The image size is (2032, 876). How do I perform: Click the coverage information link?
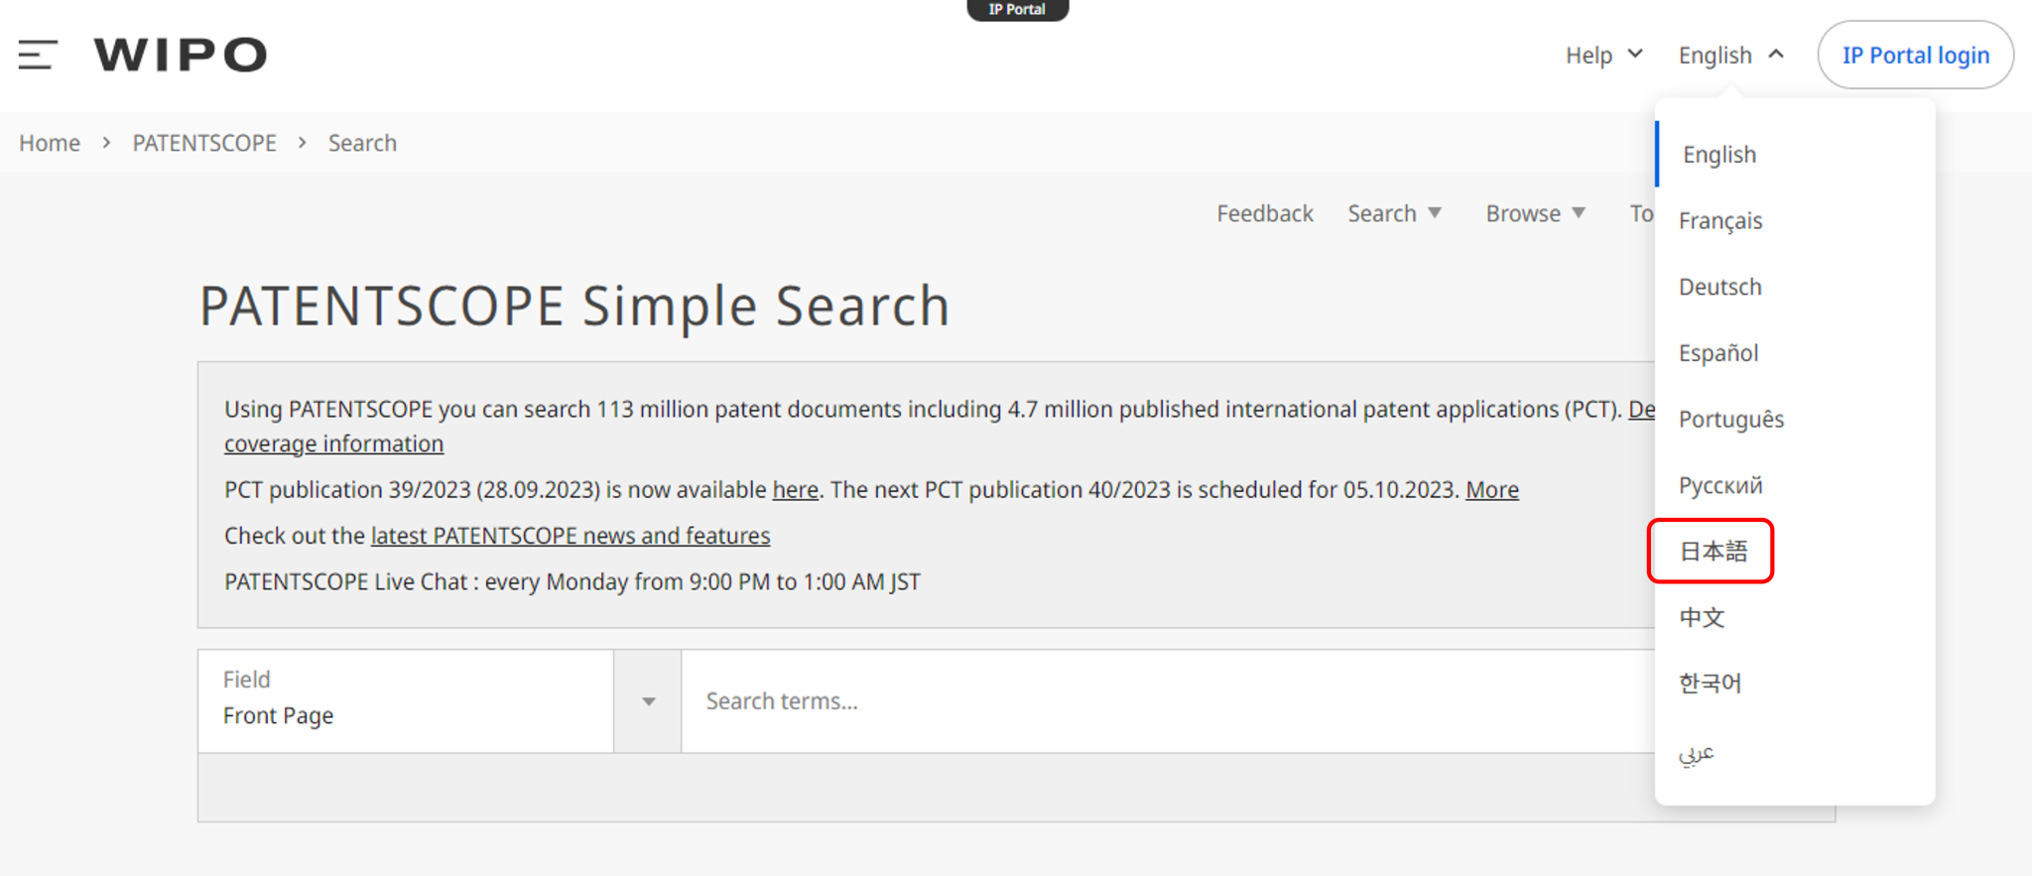[333, 443]
